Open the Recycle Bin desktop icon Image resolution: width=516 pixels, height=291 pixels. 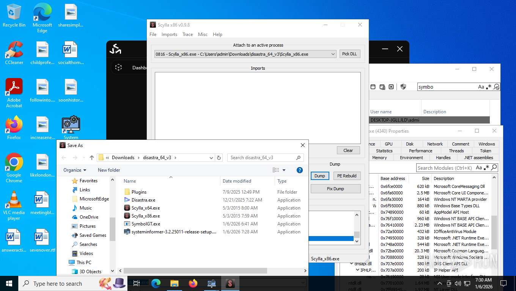click(x=14, y=16)
